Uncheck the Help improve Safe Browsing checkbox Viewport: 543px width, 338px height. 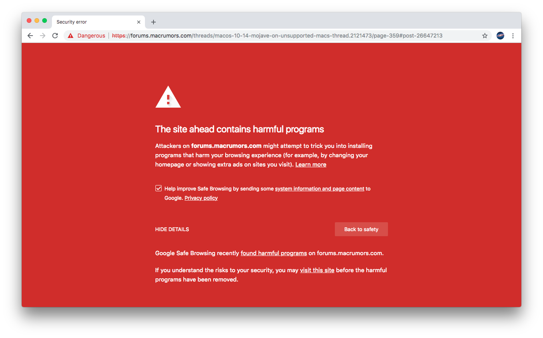pyautogui.click(x=159, y=188)
